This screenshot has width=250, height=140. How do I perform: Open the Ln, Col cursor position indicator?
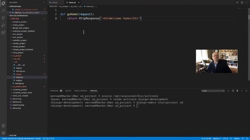[206, 138]
